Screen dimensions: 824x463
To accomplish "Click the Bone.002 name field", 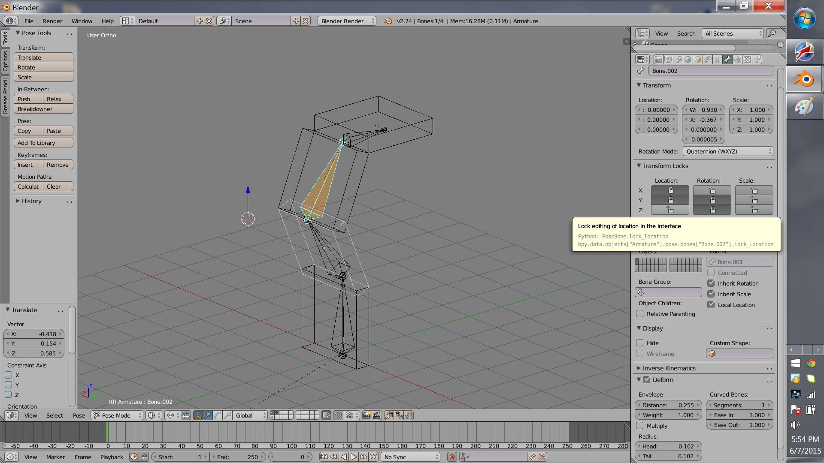I will 710,71.
